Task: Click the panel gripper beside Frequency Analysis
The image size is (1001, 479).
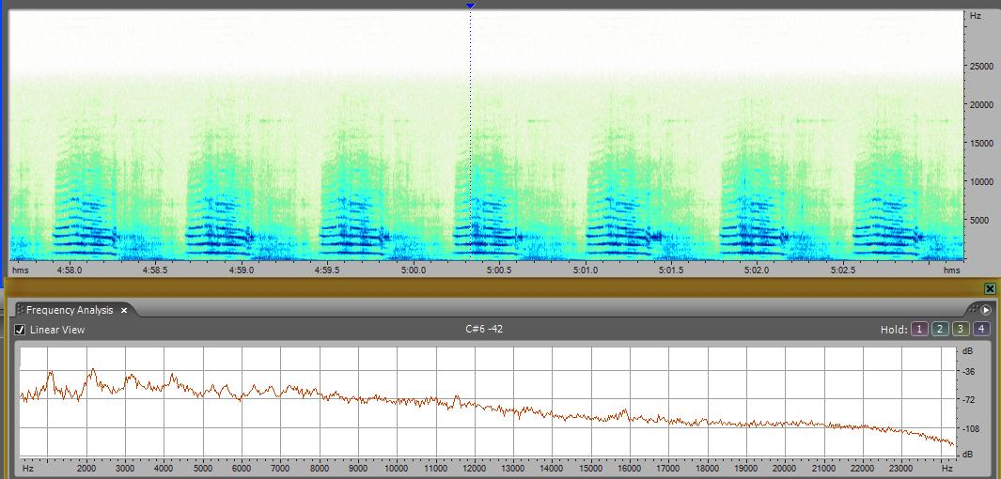Action: click(19, 310)
